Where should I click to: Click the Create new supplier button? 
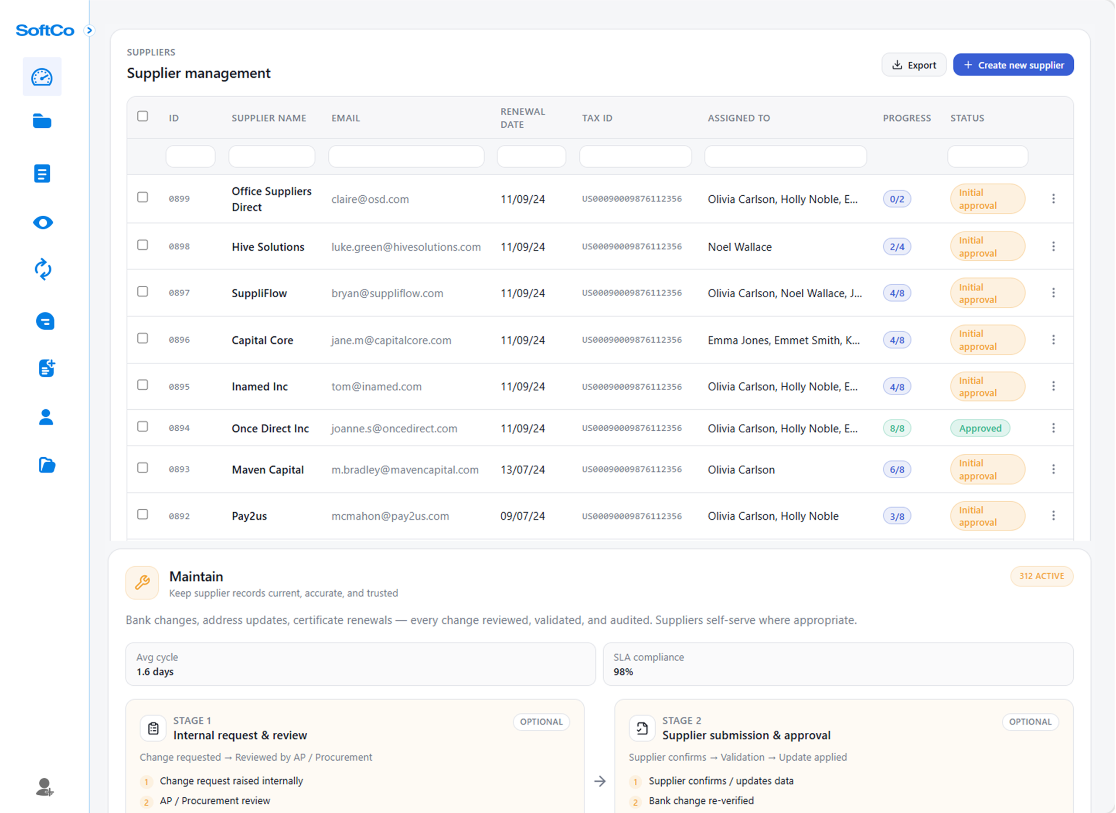[x=1013, y=65]
